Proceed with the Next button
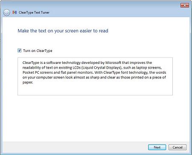Image resolution: width=192 pixels, height=155 pixels. click(x=157, y=147)
